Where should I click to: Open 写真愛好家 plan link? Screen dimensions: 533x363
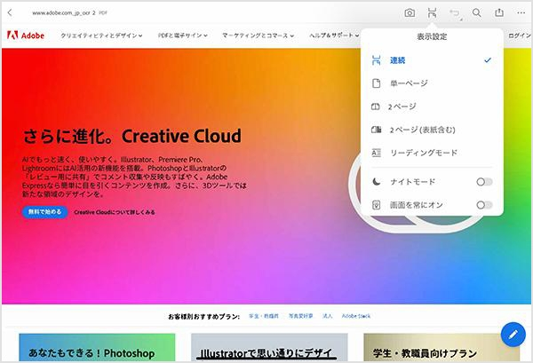tap(301, 316)
